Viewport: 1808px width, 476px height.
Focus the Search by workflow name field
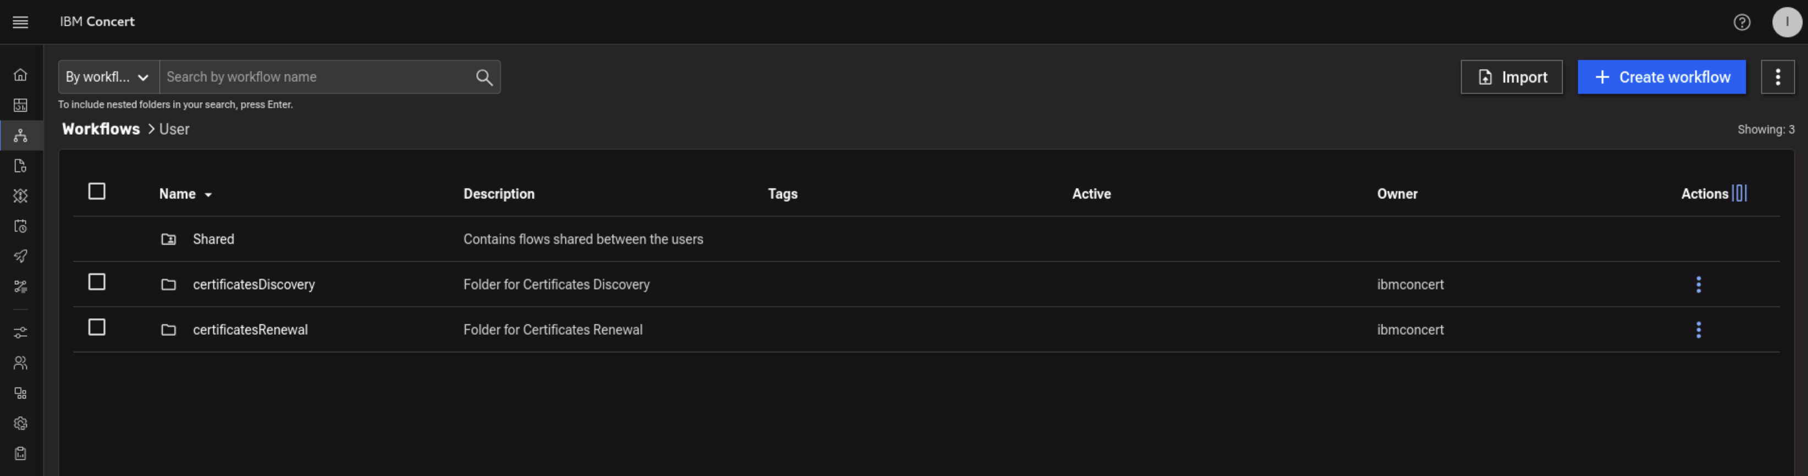(x=316, y=78)
